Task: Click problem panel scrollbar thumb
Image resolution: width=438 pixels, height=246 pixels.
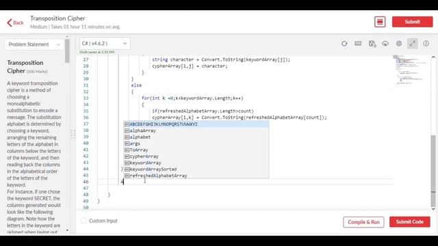Action: pos(67,51)
